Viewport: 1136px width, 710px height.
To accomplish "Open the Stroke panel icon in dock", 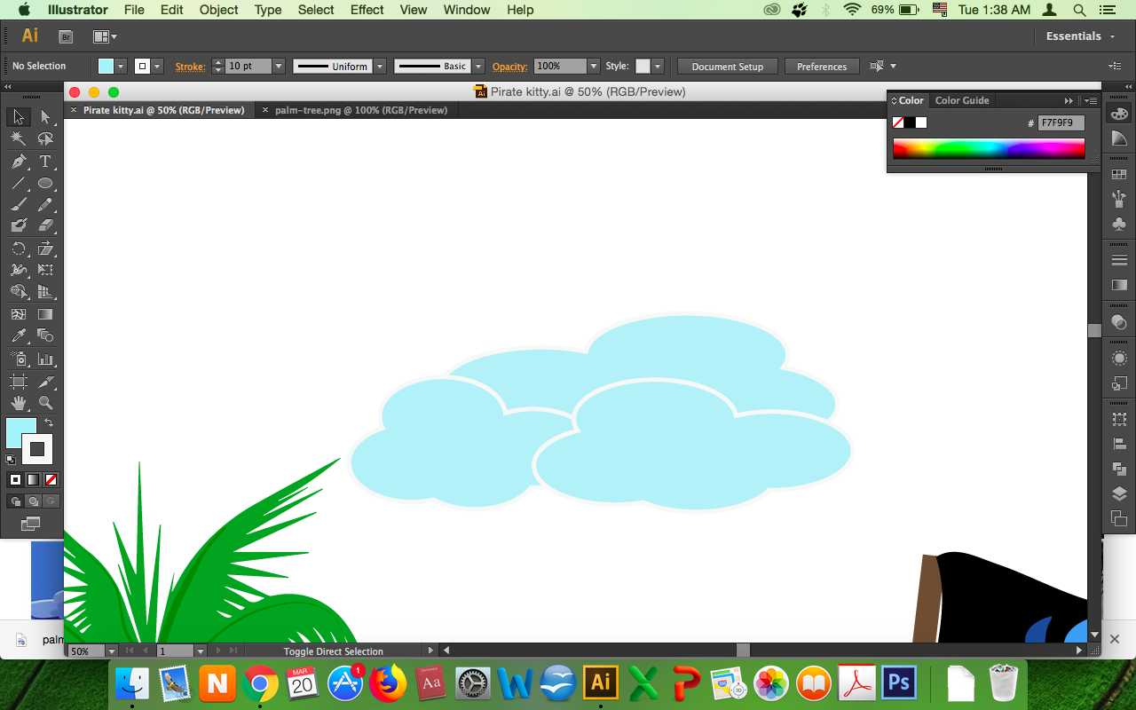I will 1119,260.
